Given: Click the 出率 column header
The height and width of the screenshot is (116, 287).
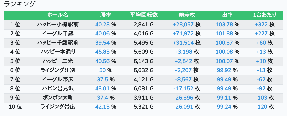Looking at the screenshot, I should (x=227, y=15).
